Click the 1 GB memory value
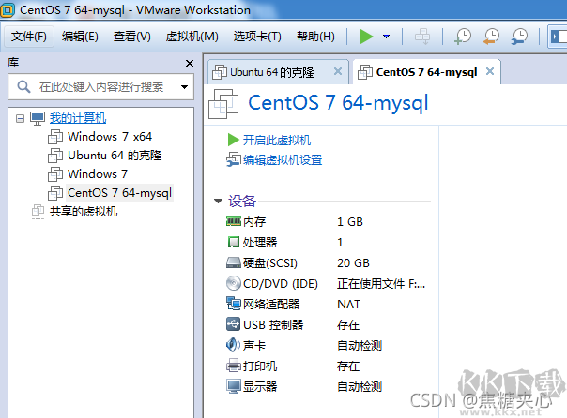567x418 pixels. pyautogui.click(x=349, y=221)
